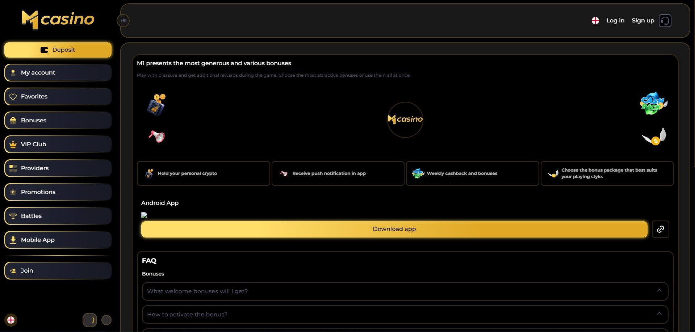Open support headset icon
695x332 pixels.
tap(665, 21)
